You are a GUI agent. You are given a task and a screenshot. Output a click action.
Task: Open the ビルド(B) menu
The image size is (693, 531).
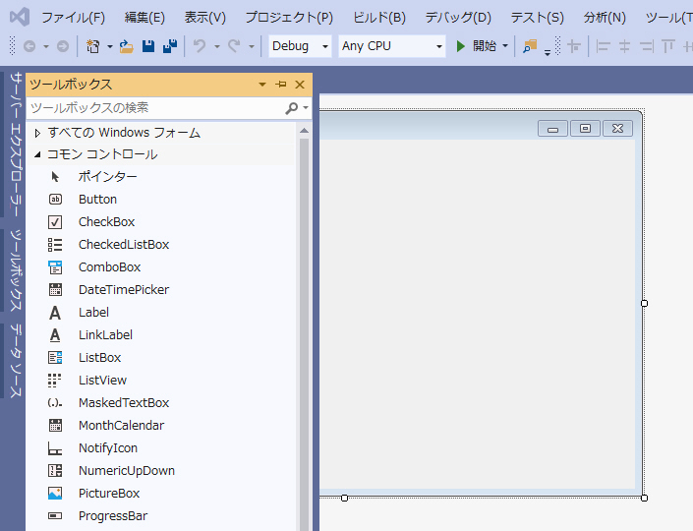point(378,18)
